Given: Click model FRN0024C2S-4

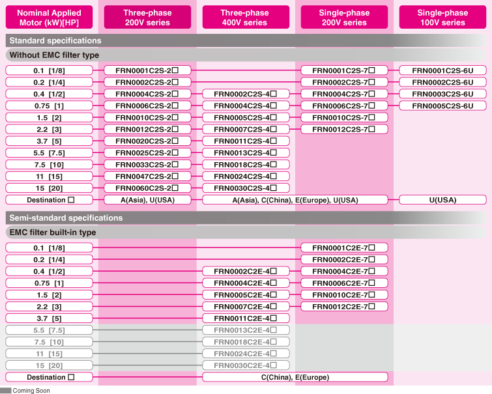Looking at the screenshot, I should [x=246, y=176].
